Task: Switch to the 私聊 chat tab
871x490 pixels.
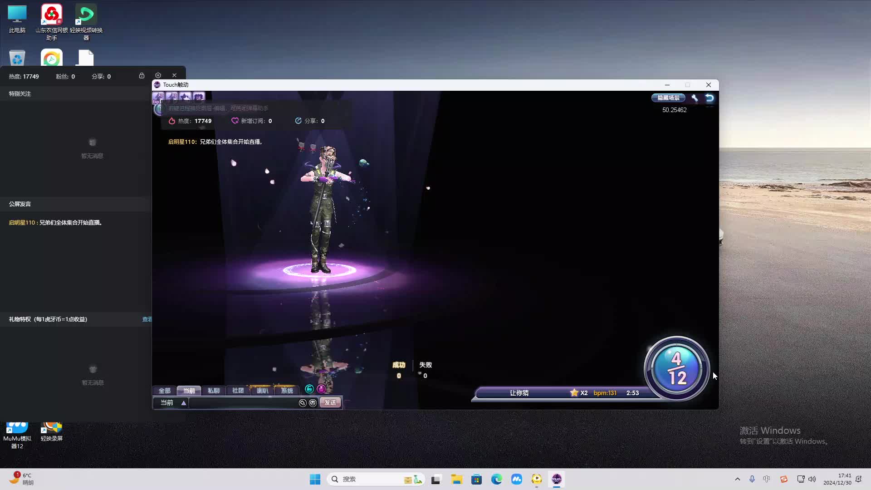Action: point(213,391)
